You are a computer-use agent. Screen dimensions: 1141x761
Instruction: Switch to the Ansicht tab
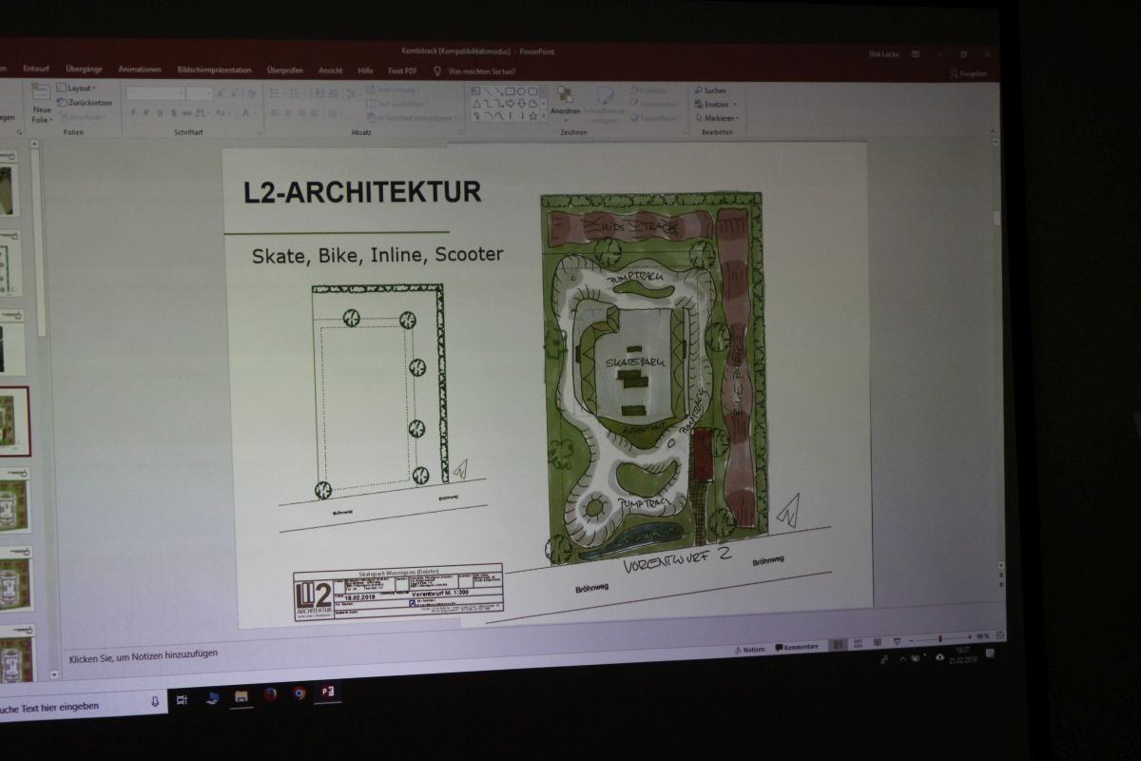coord(331,70)
